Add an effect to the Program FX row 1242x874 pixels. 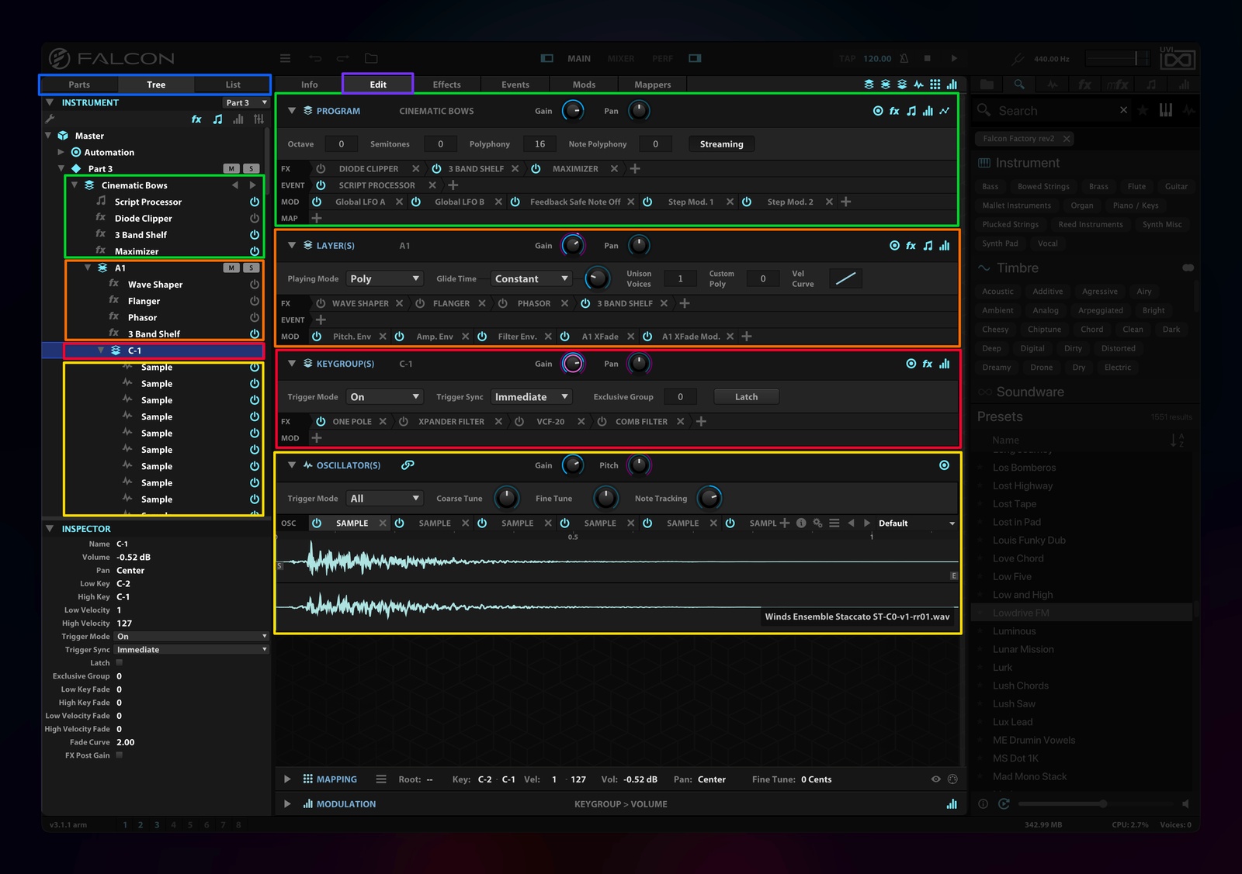(x=635, y=168)
